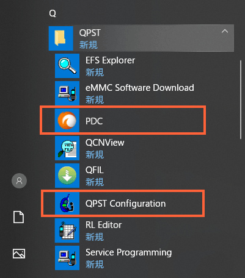Open the Service Programming icon
Screen dimensions: 245x278
click(67, 258)
